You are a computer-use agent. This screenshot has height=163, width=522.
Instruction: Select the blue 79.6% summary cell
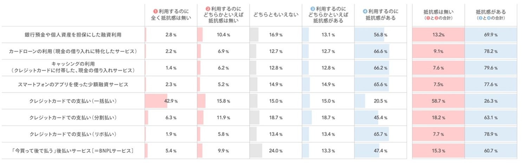pyautogui.click(x=491, y=68)
